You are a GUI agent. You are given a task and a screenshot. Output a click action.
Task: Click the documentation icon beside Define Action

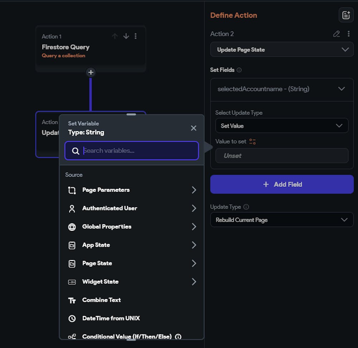coord(346,15)
